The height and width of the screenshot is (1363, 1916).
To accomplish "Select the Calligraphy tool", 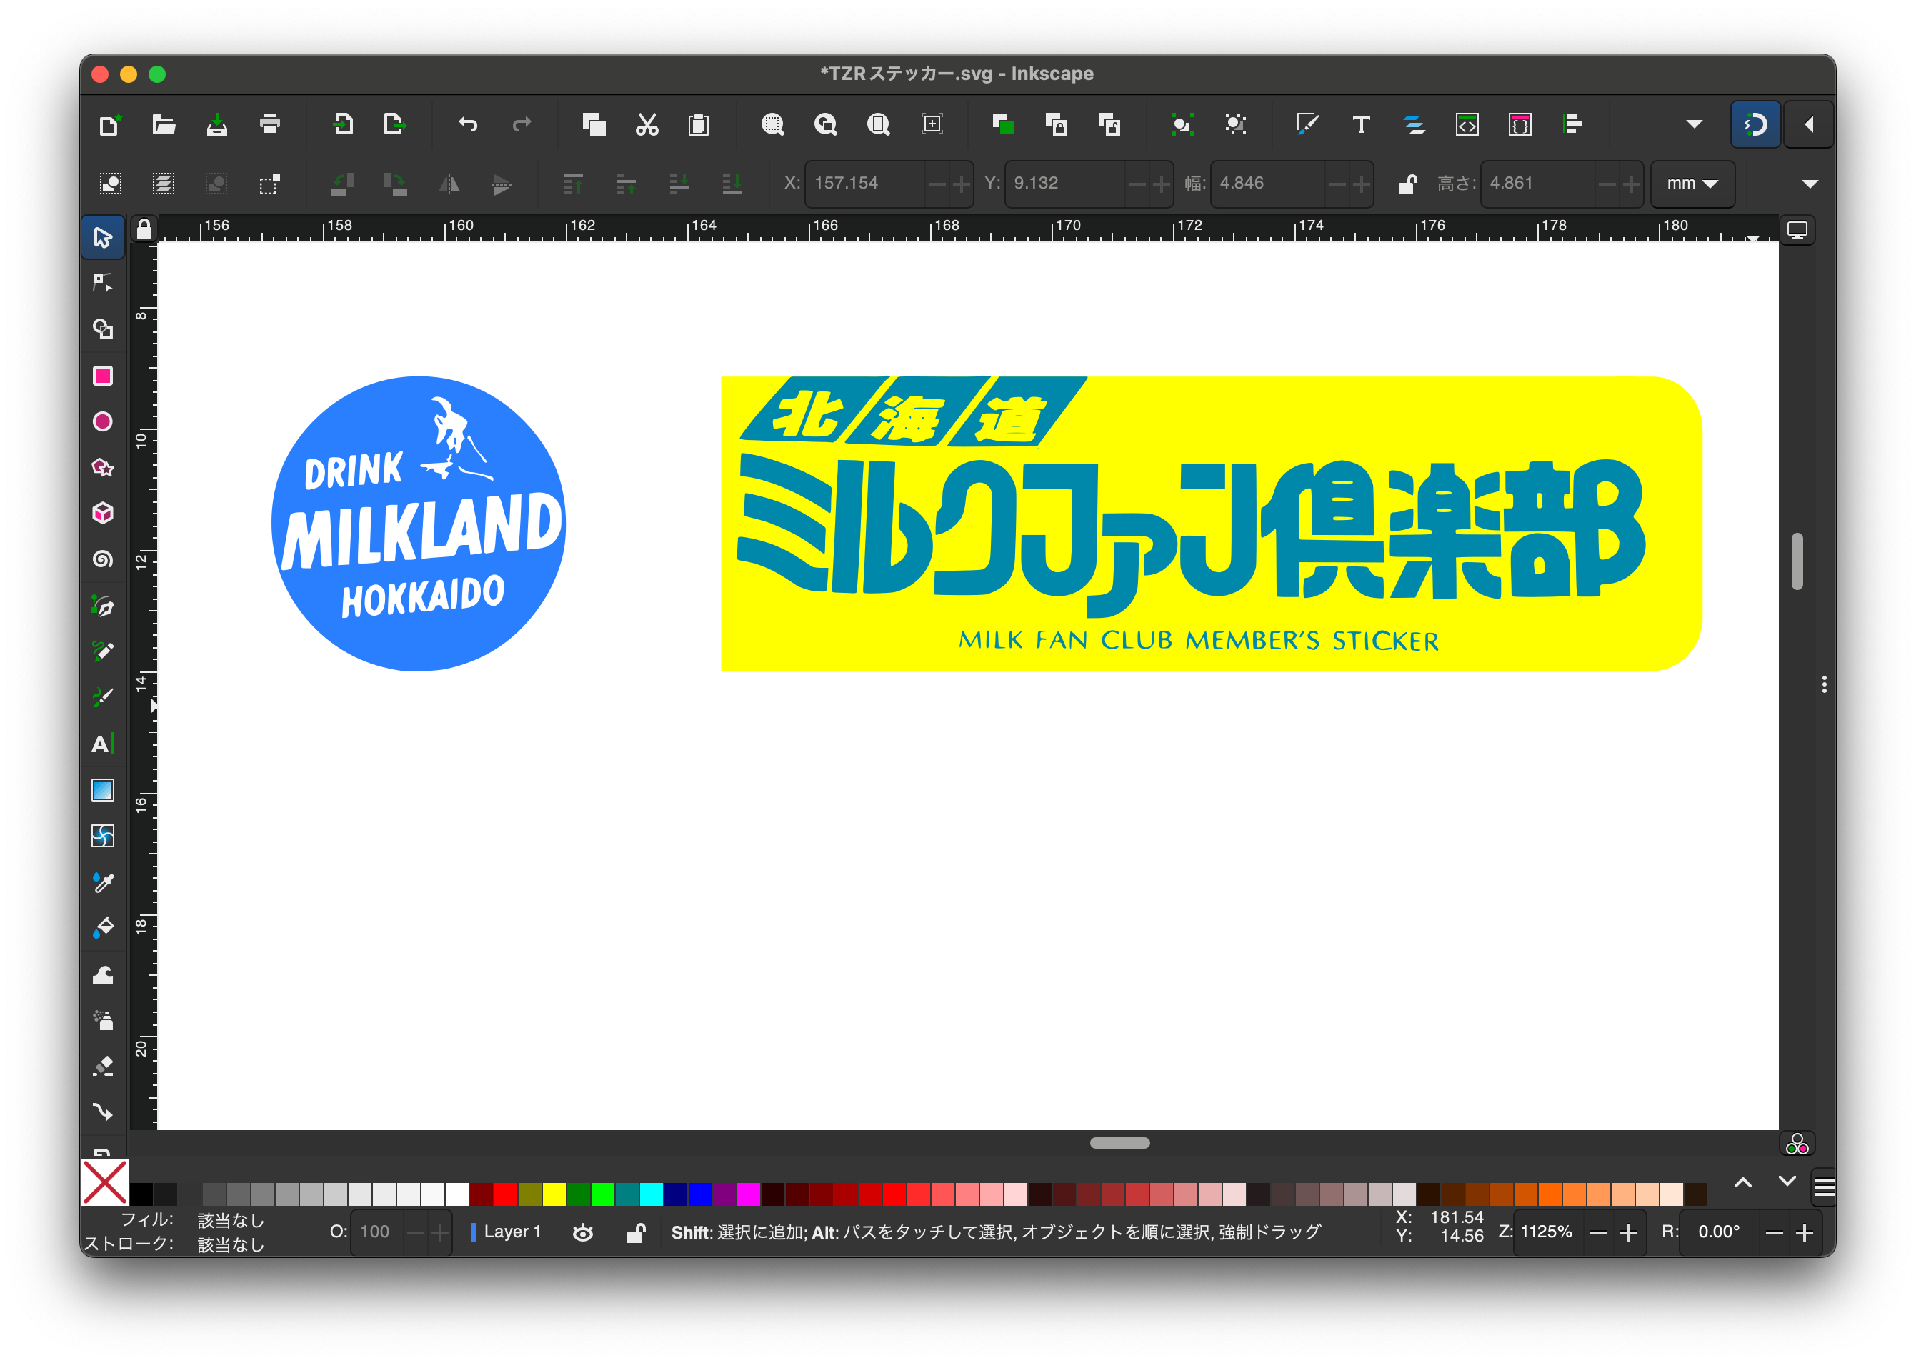I will coord(103,697).
